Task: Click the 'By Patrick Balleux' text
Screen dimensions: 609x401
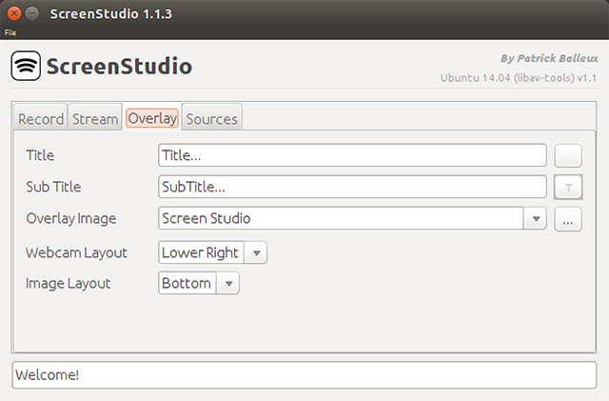Action: pos(549,58)
